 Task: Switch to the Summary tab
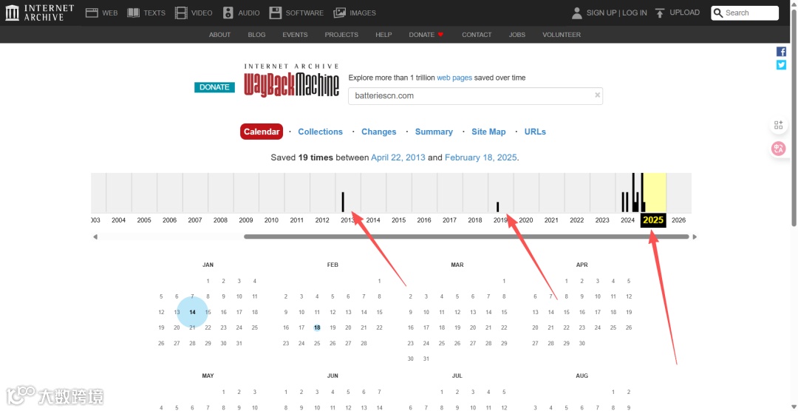[434, 132]
